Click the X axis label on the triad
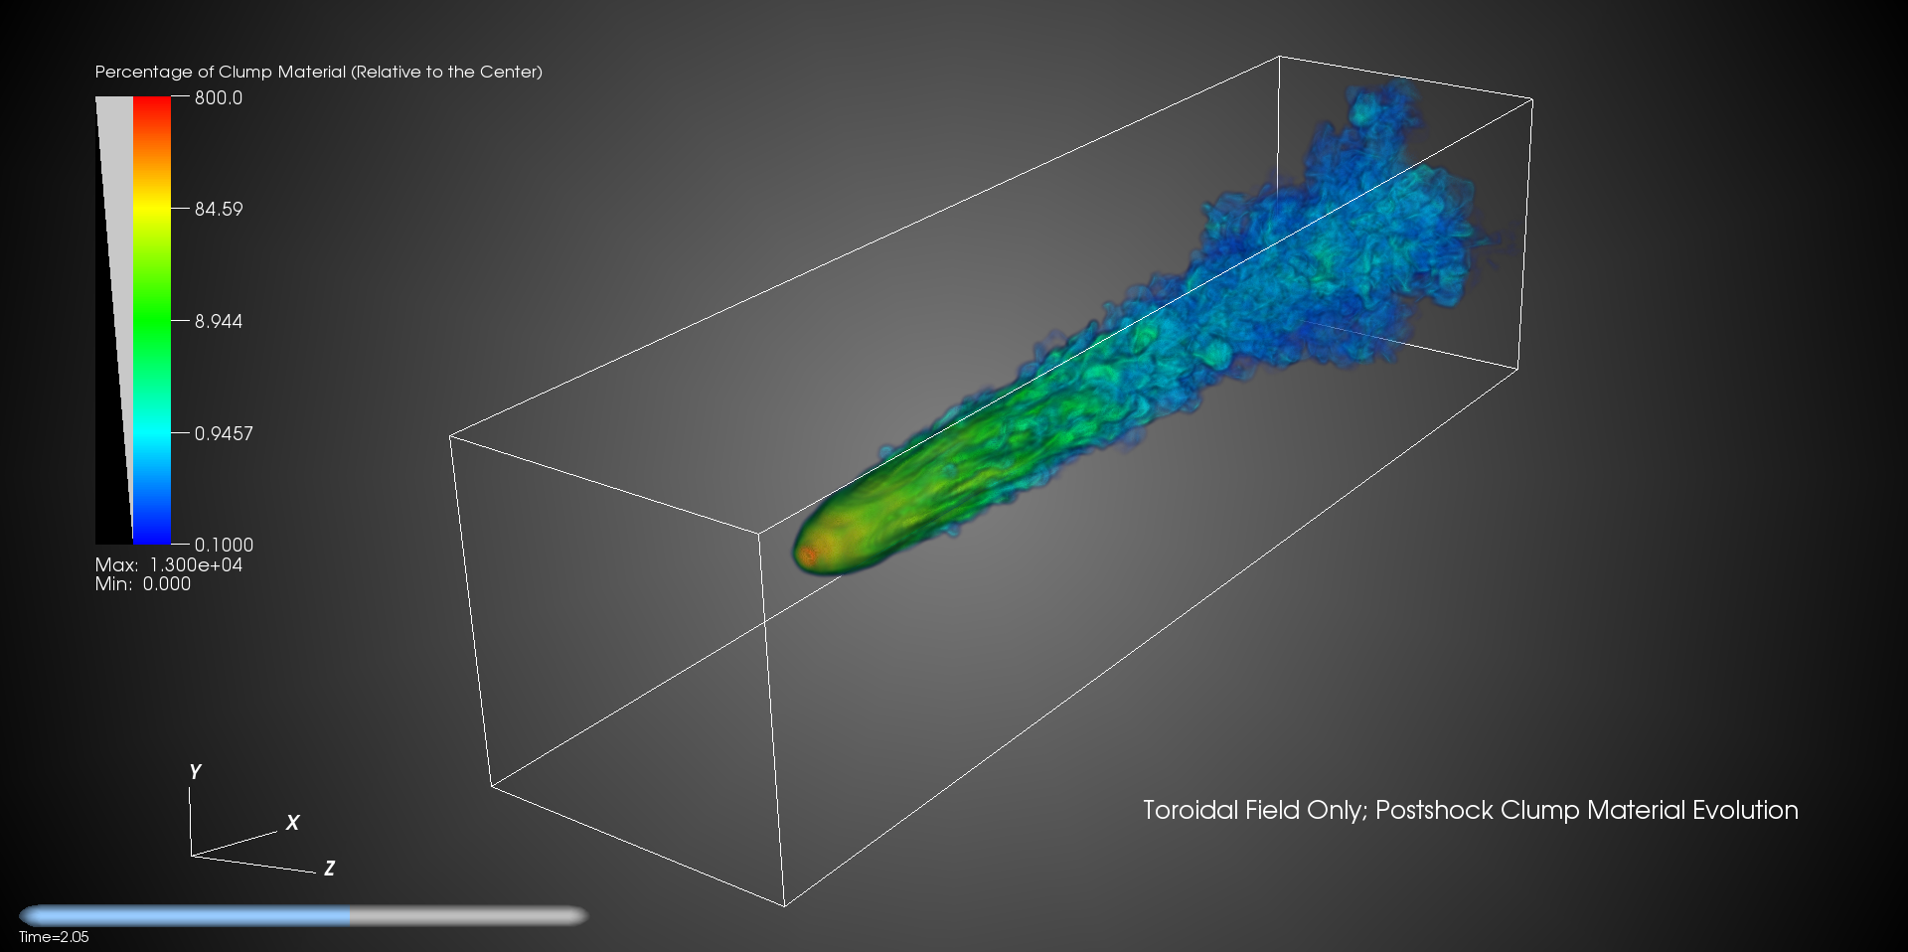This screenshot has width=1908, height=952. click(292, 823)
